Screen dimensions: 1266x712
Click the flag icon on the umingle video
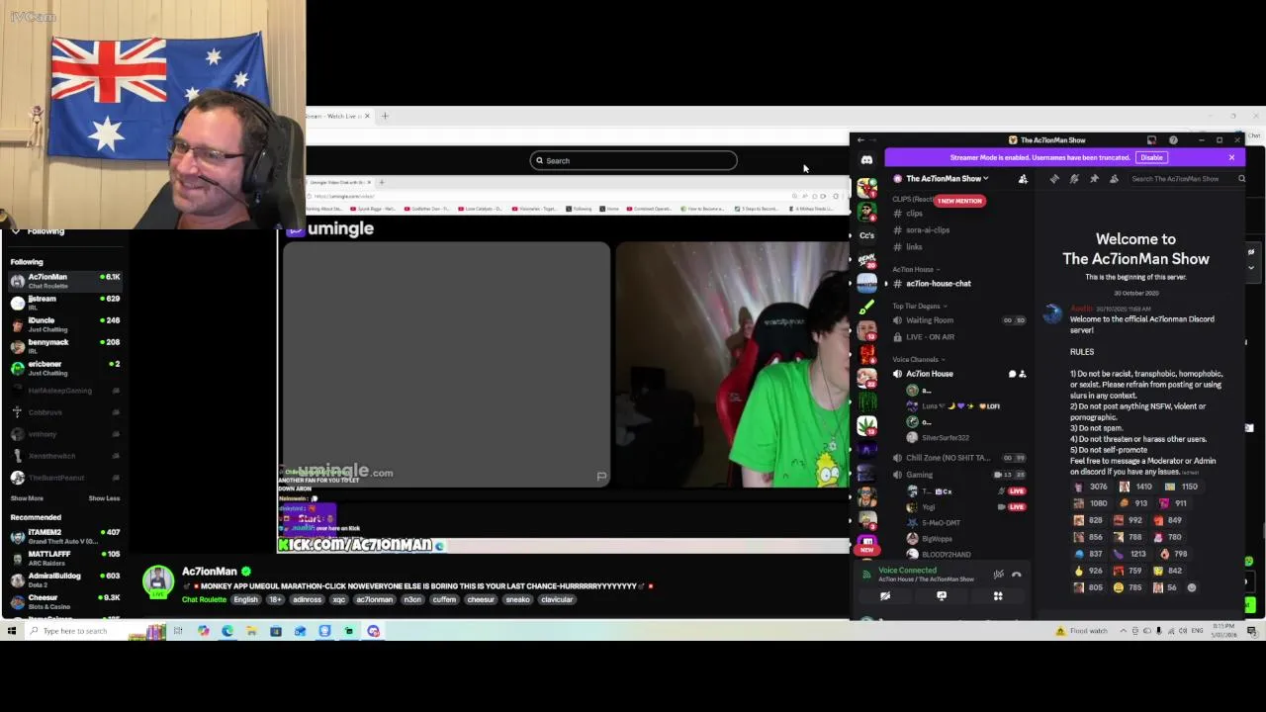600,477
